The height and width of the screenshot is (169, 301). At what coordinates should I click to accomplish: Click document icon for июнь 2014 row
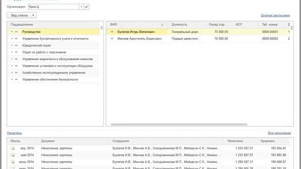click(13, 162)
